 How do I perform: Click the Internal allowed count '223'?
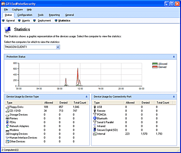coord(127,134)
